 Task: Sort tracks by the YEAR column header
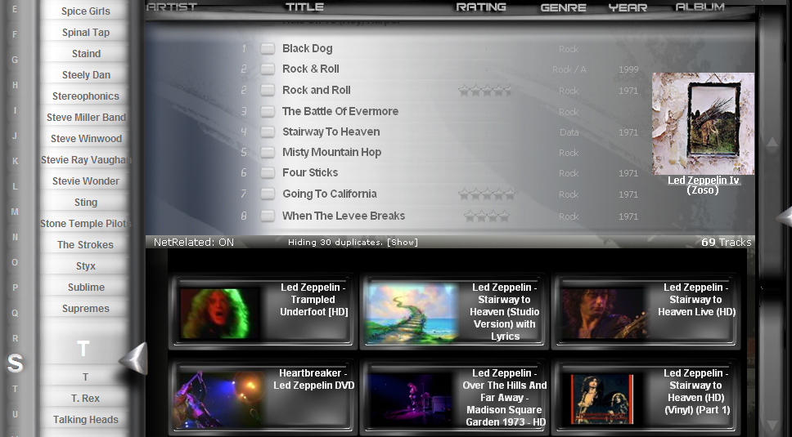(x=628, y=7)
